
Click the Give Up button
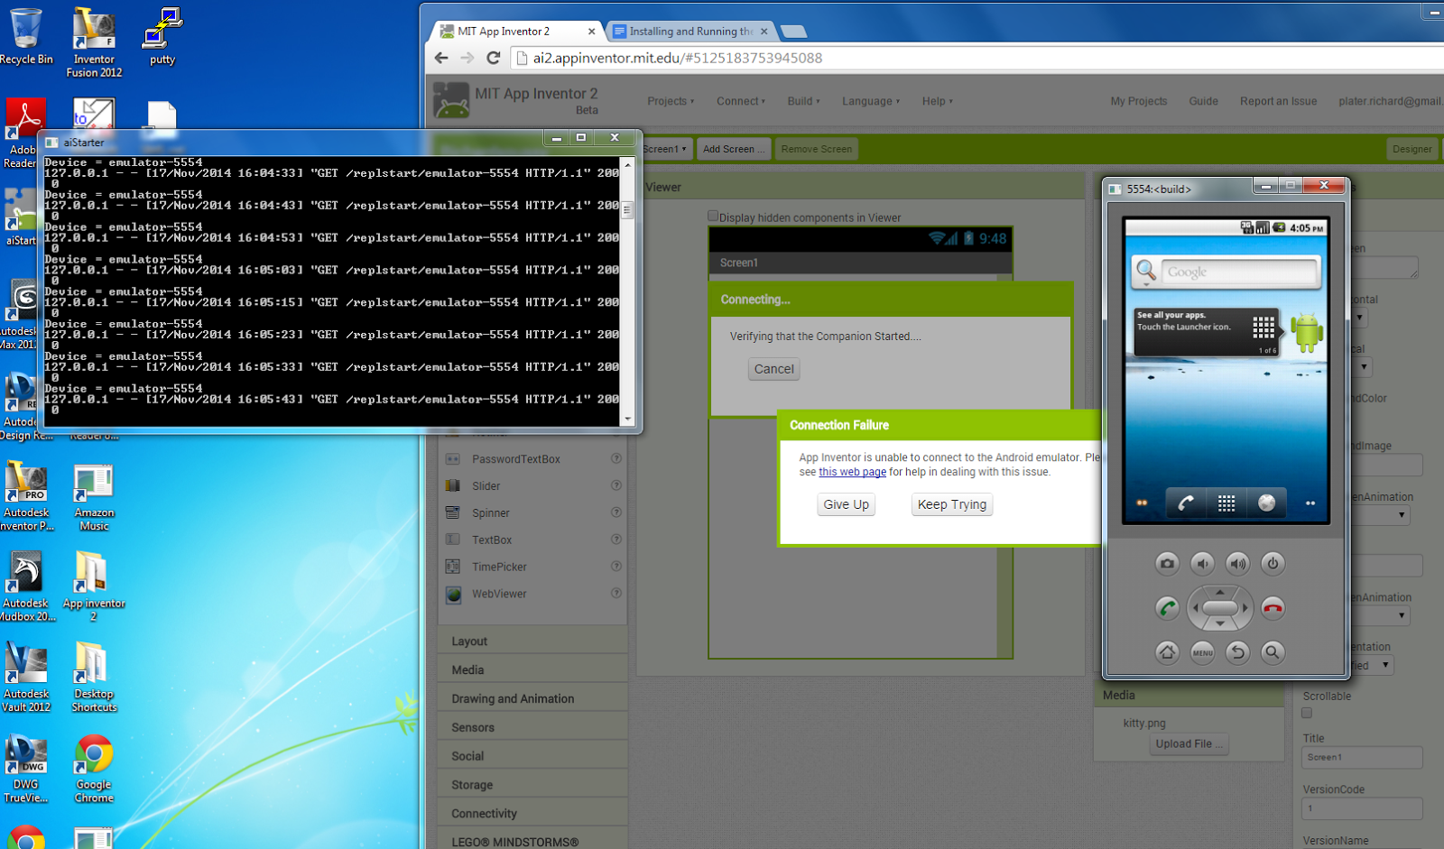(847, 504)
